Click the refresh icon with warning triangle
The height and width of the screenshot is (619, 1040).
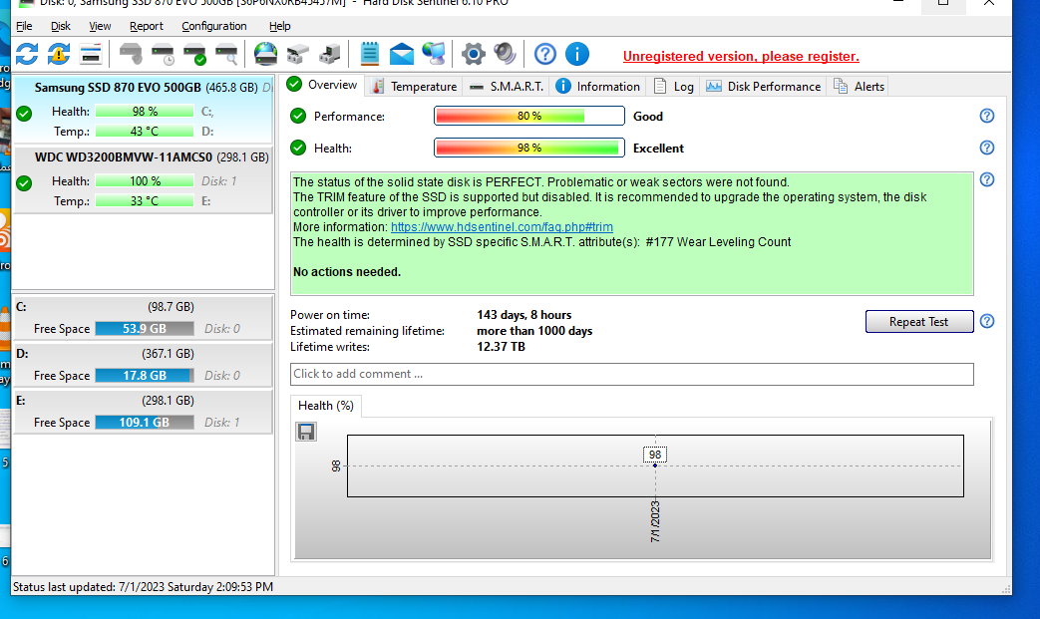tap(59, 54)
